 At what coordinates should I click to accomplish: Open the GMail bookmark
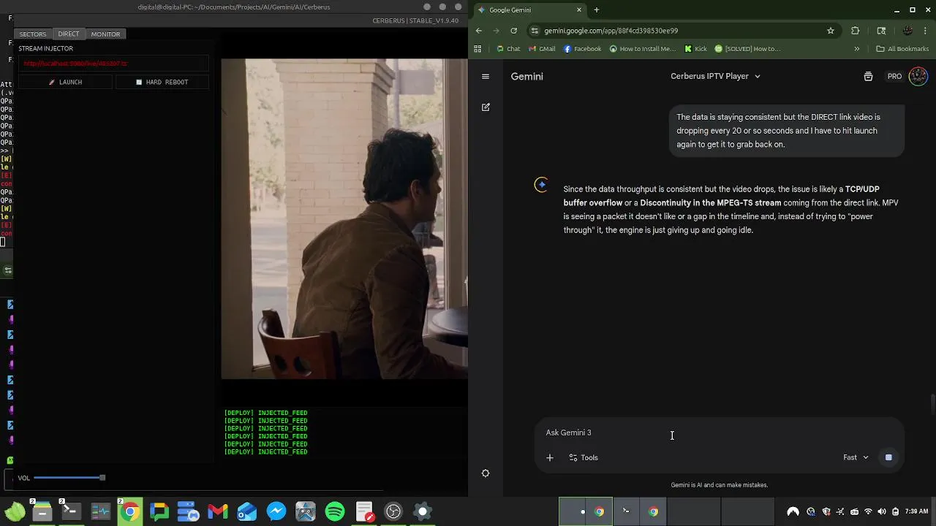pos(541,49)
